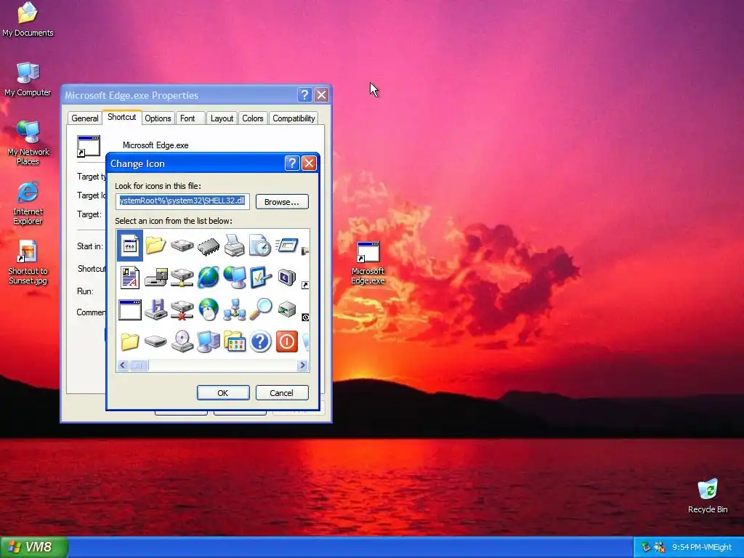Select Shortcut to Sunset.jpg desktop icon
The image size is (744, 558).
tap(28, 262)
